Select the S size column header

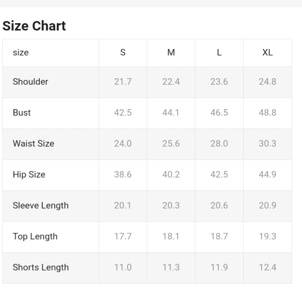123,52
